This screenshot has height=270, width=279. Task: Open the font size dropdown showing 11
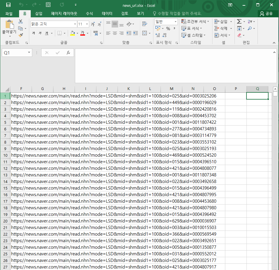click(87, 24)
